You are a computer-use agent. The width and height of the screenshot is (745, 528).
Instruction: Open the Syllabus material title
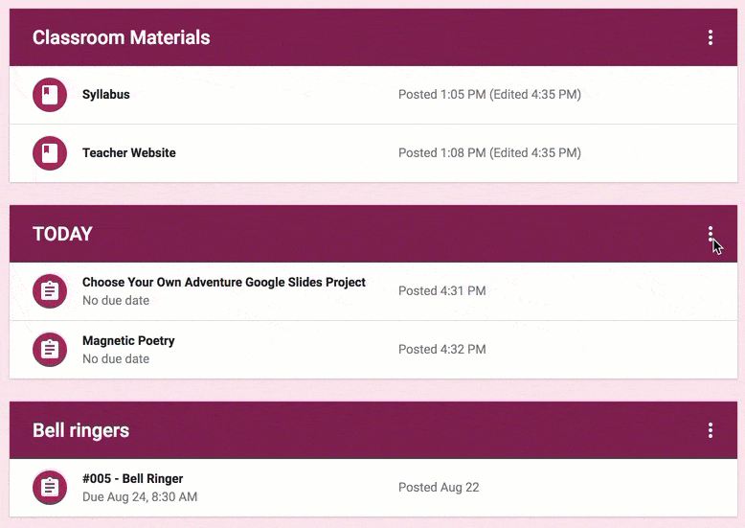106,94
